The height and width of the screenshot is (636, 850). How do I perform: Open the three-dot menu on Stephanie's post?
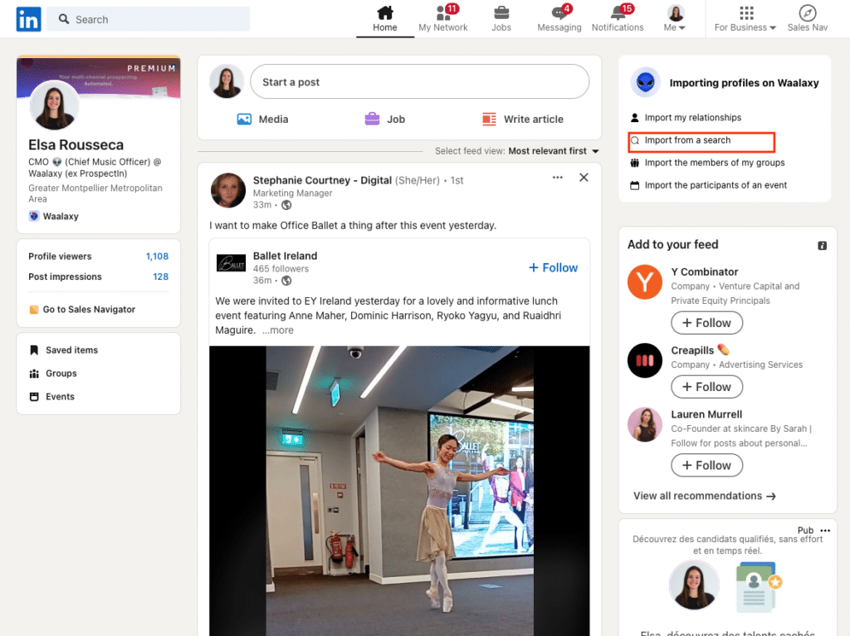pyautogui.click(x=558, y=178)
